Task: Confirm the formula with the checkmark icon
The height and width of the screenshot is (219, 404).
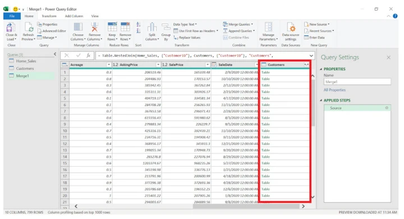Action: 78,56
